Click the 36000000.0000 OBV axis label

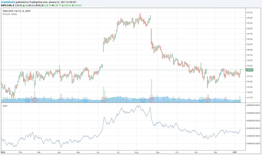(x=253, y=128)
